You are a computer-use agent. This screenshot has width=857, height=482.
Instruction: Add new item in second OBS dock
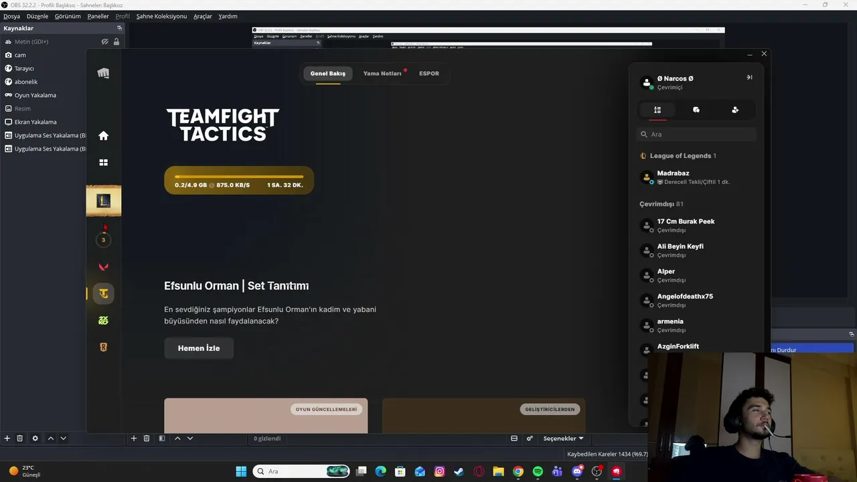(x=134, y=438)
